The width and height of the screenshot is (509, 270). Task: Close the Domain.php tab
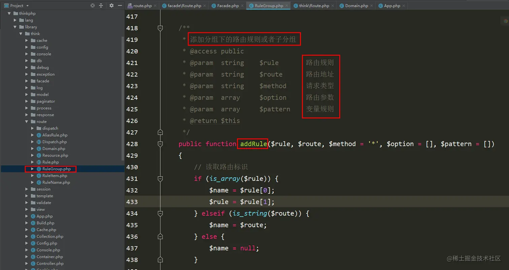tap(371, 6)
